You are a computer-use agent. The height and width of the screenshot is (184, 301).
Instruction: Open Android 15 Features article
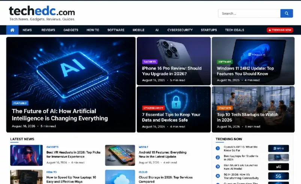tap(163, 154)
